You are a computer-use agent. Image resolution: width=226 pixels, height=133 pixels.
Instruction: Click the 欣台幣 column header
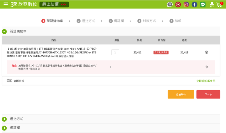(162, 40)
